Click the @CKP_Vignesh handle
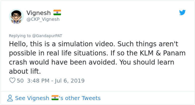 pos(43,19)
